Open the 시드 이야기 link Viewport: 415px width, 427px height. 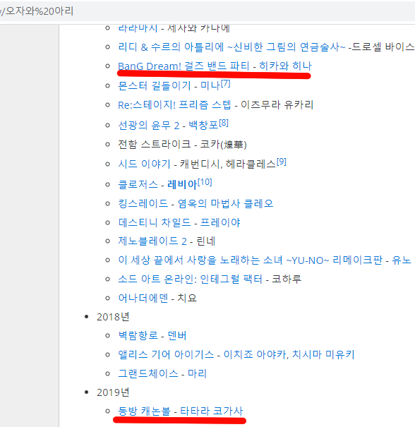point(144,164)
